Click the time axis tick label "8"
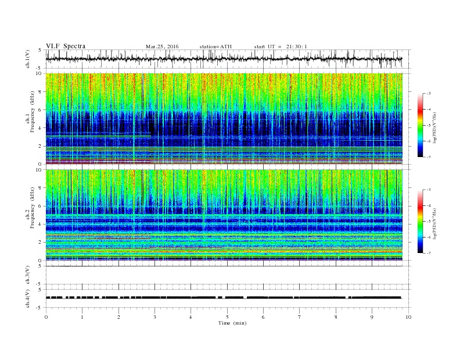Screen dimensions: 460x356 [x=336, y=317]
